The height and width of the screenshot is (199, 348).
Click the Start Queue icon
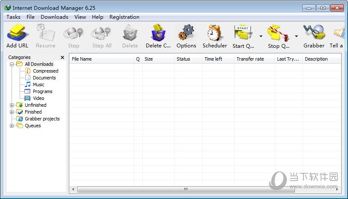pos(243,33)
